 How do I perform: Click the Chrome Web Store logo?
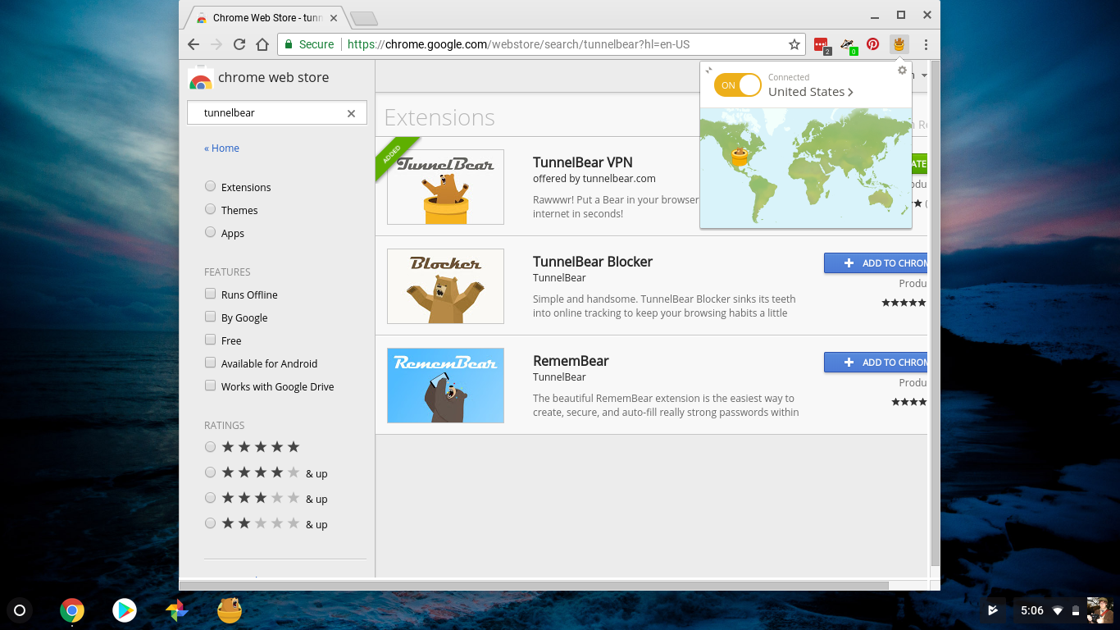[x=200, y=78]
